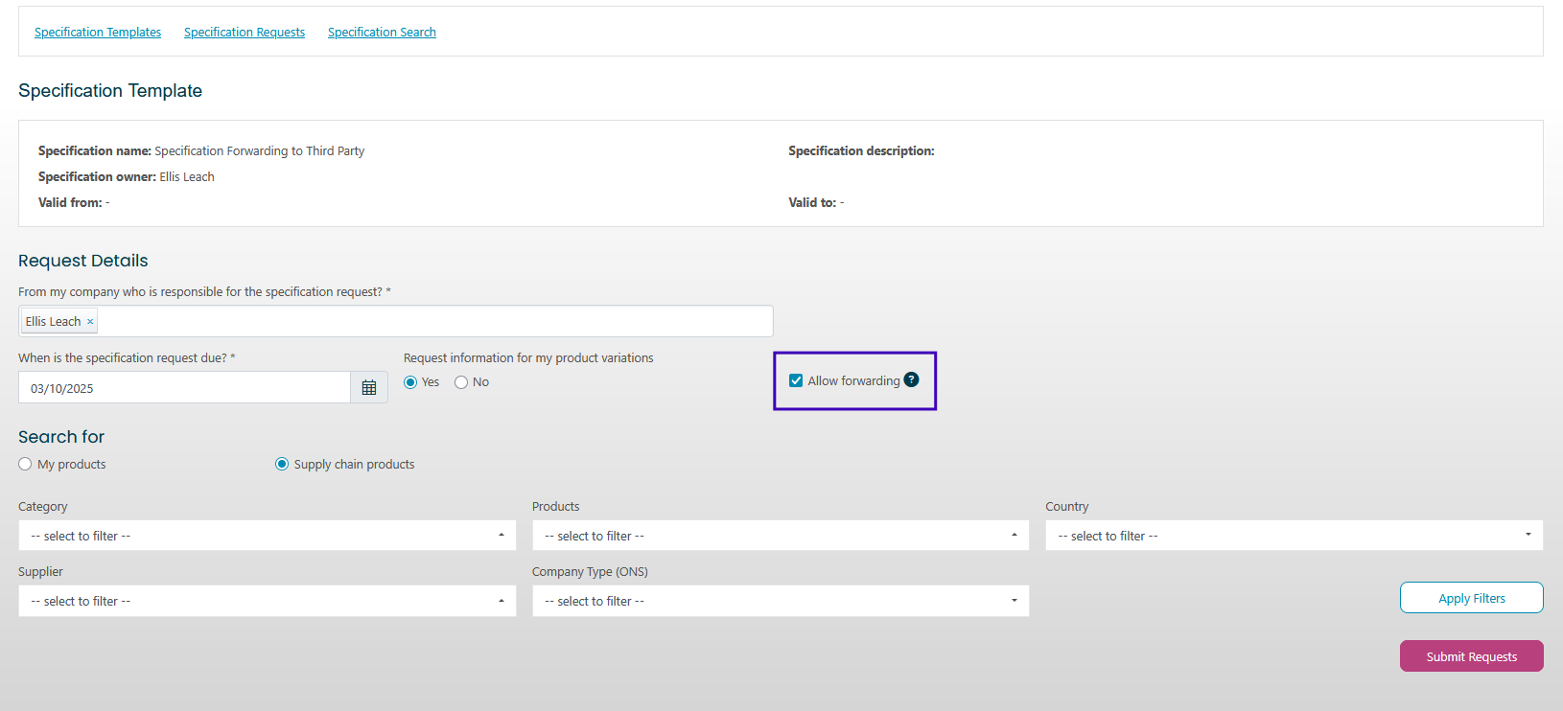This screenshot has width=1563, height=711.
Task: Open the Supplier filter dropdown
Action: point(267,601)
